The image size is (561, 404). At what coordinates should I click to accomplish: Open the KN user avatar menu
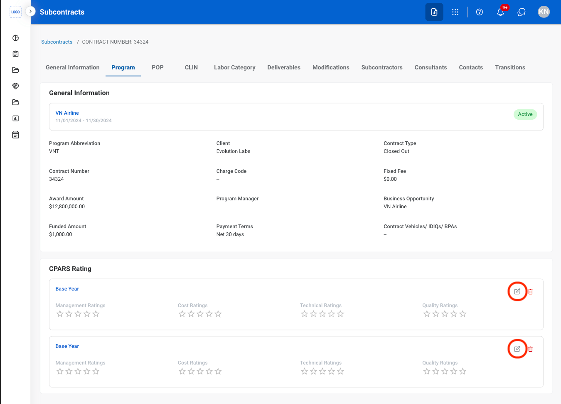544,12
